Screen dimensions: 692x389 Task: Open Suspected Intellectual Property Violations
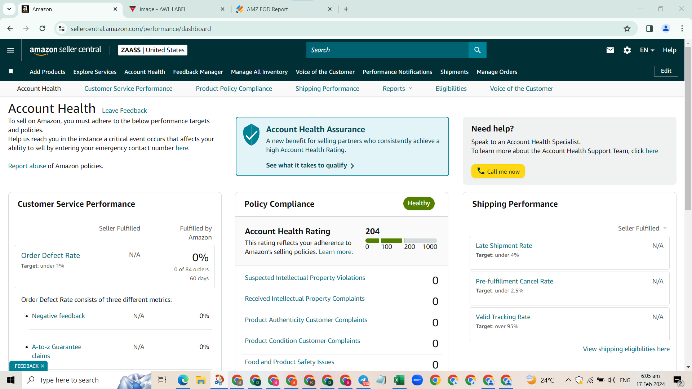tap(305, 278)
